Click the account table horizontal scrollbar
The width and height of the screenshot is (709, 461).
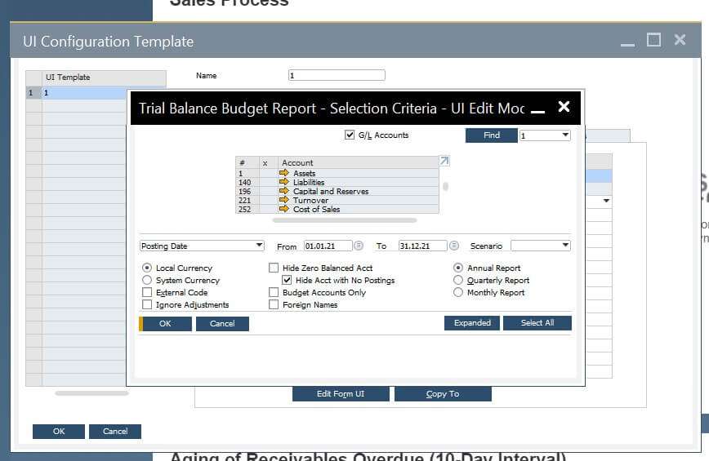coord(345,220)
